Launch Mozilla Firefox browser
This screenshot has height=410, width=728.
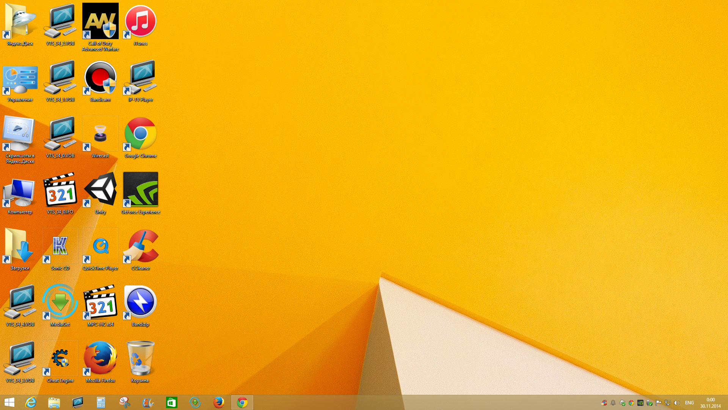100,358
